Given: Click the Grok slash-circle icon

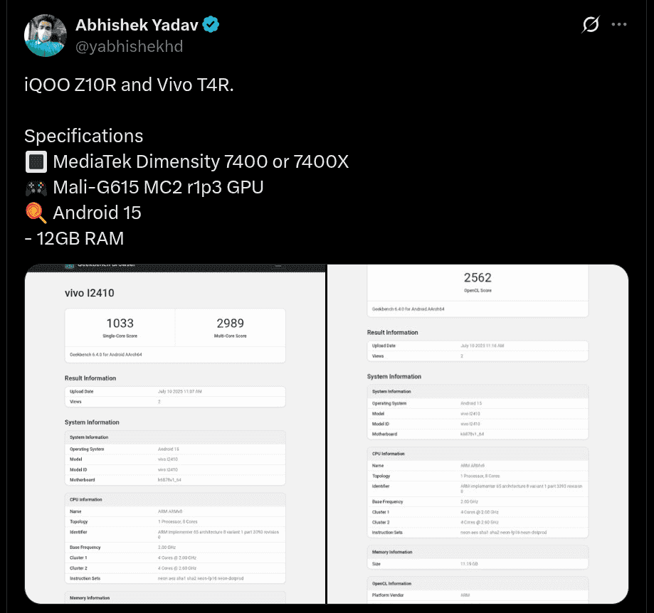Looking at the screenshot, I should 591,25.
